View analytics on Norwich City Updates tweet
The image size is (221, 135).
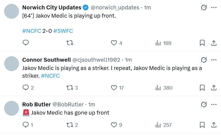pyautogui.click(x=158, y=43)
